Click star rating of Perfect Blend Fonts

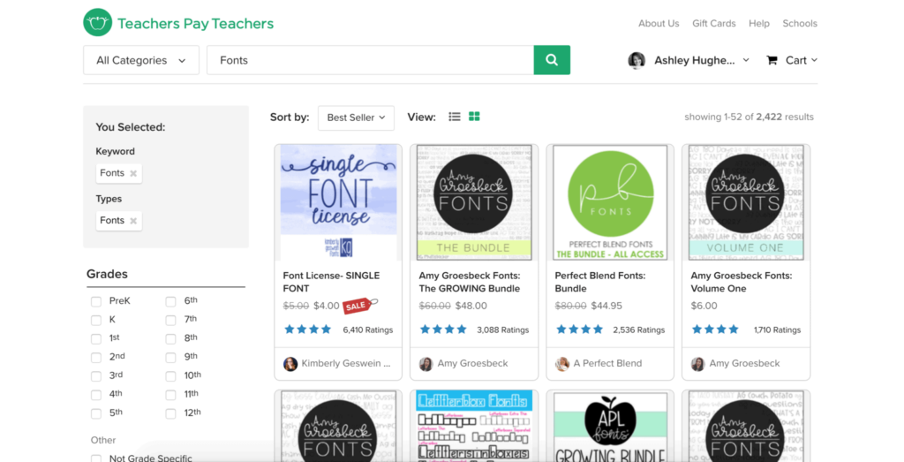pyautogui.click(x=579, y=329)
